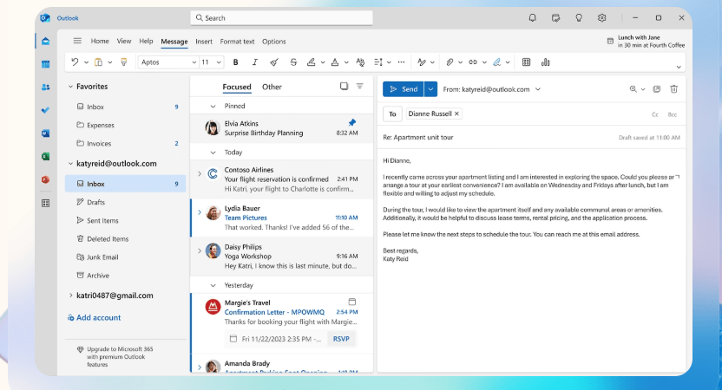Collapse the Yesterday group
Viewport: 722px width, 390px height.
pyautogui.click(x=213, y=286)
